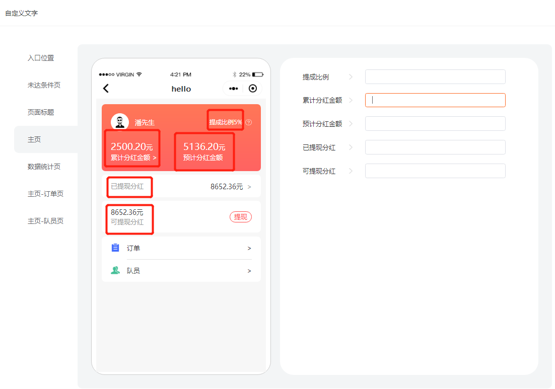
Task: Click the 5136.20元 预计分红金额 amount in preview
Action: click(x=204, y=146)
